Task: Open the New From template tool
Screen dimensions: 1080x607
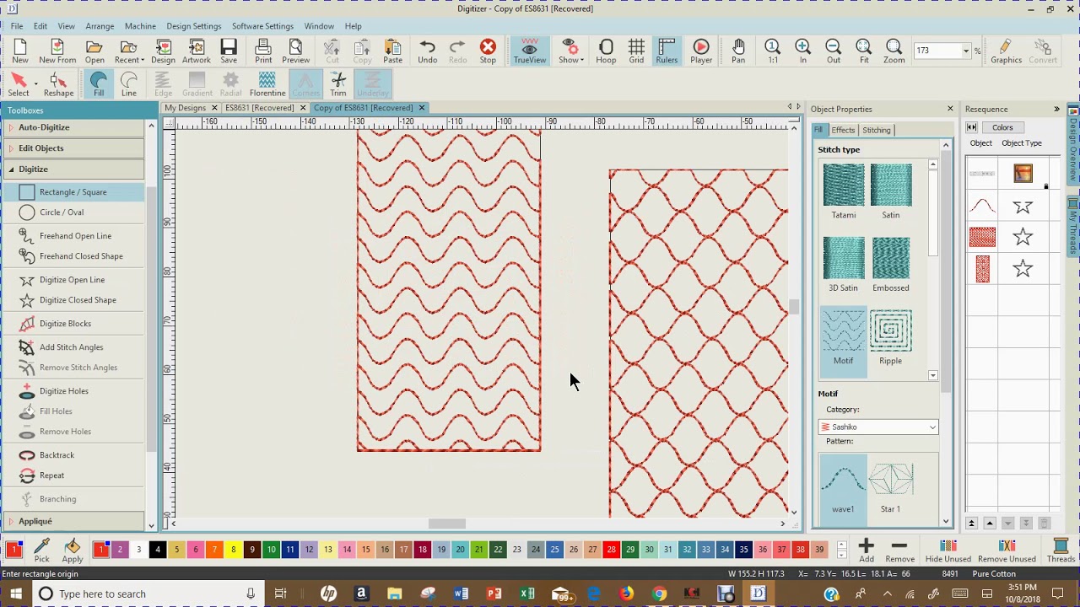Action: click(57, 51)
